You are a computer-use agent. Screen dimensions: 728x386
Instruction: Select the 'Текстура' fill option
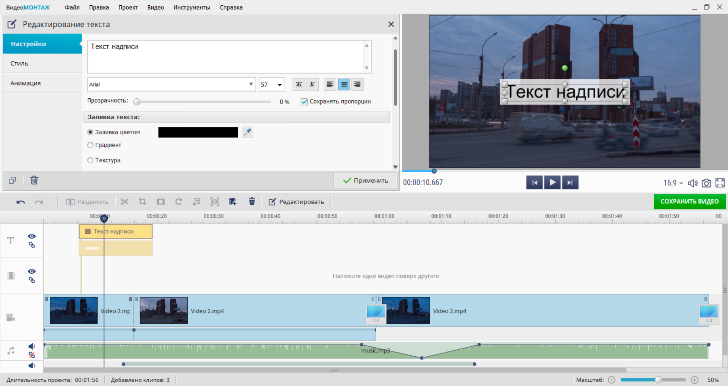click(90, 160)
